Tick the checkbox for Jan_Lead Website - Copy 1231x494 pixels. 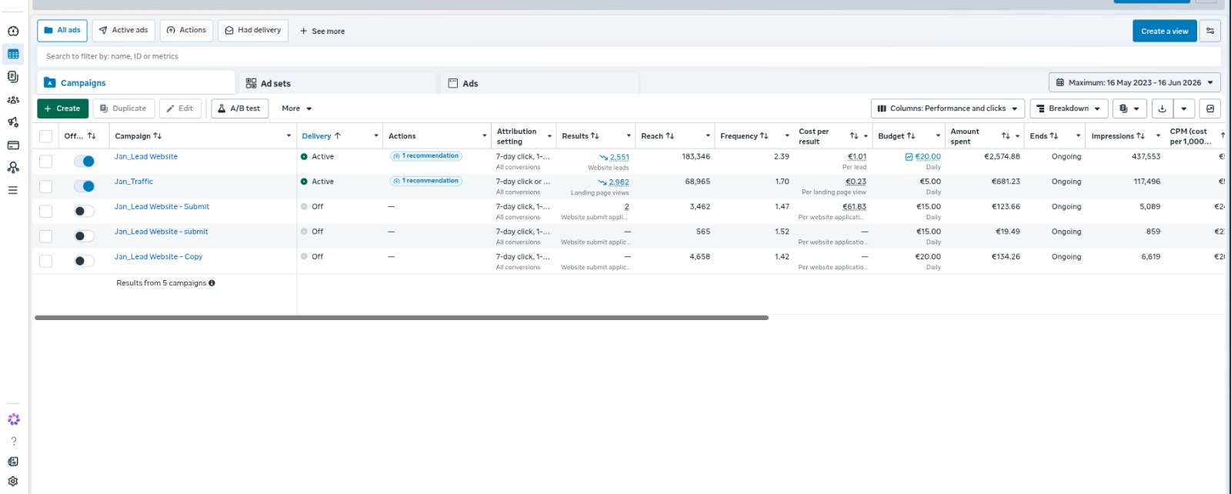[x=46, y=262]
